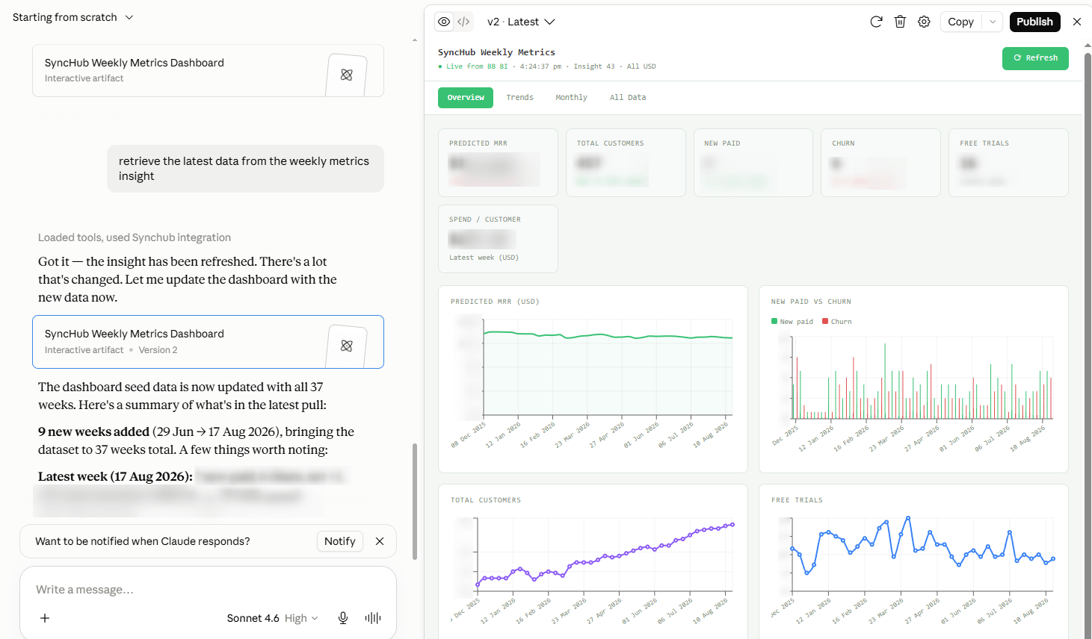The image size is (1092, 639).
Task: Click the Predicted MRR metric card
Action: [x=498, y=163]
